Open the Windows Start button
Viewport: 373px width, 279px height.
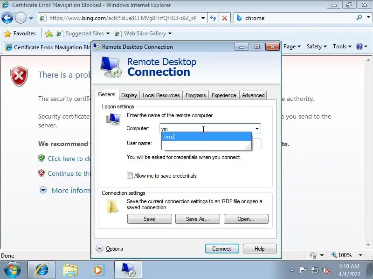pos(12,270)
